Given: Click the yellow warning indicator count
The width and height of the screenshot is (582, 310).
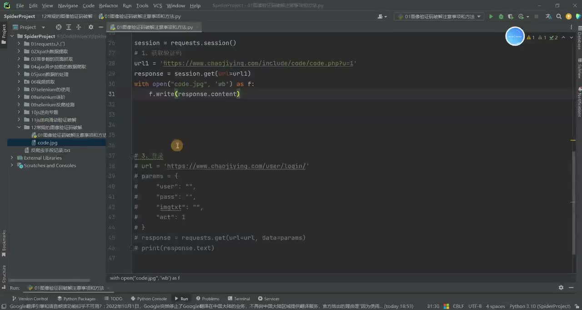Looking at the screenshot, I should pos(531,38).
